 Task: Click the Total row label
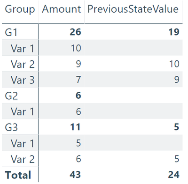pos(18,175)
